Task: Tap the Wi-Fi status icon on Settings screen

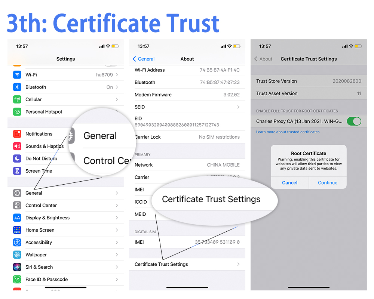Action: 108,46
